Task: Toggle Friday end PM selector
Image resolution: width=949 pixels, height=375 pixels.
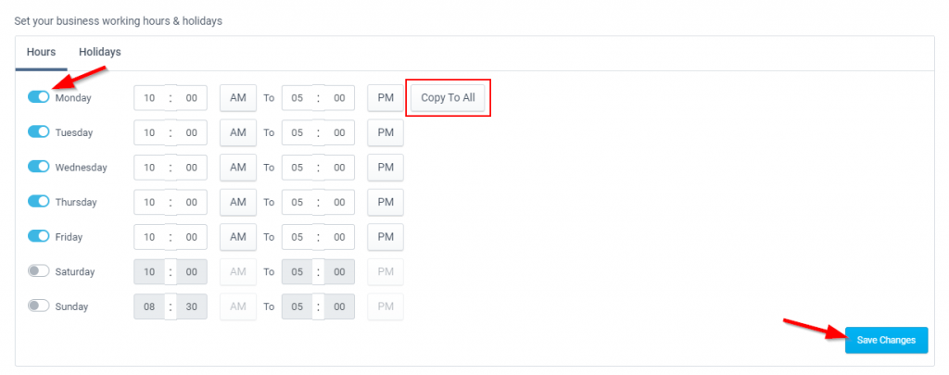Action: click(386, 237)
